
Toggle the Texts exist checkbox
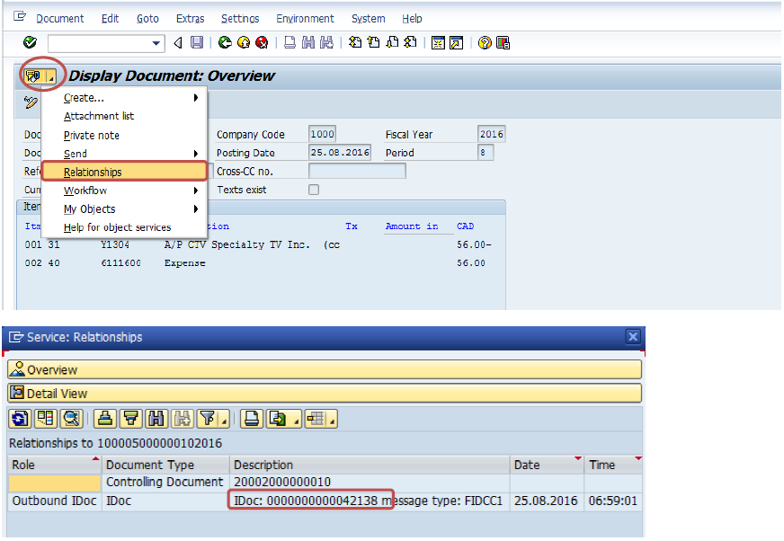click(x=314, y=190)
